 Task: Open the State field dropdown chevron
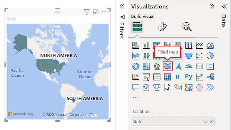[205, 122]
